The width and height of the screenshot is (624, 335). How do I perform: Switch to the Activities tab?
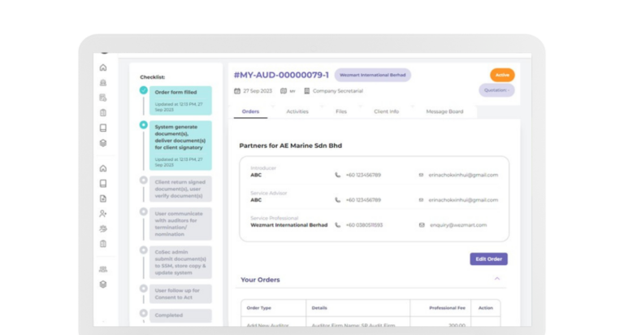pyautogui.click(x=297, y=111)
